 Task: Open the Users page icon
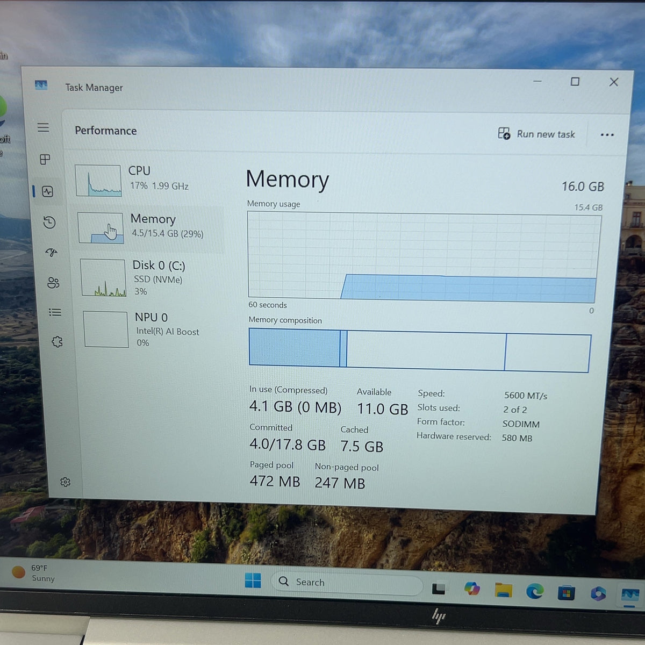click(53, 283)
